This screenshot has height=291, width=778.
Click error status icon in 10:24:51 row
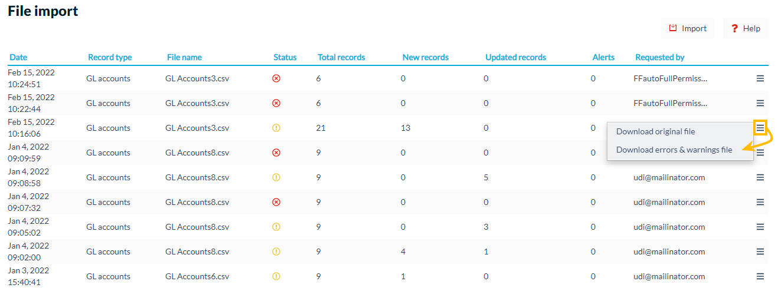coord(276,78)
